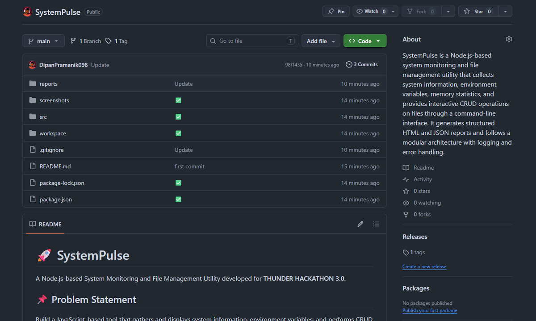Image resolution: width=536 pixels, height=321 pixels.
Task: Click Publish your first package link
Action: pos(430,311)
